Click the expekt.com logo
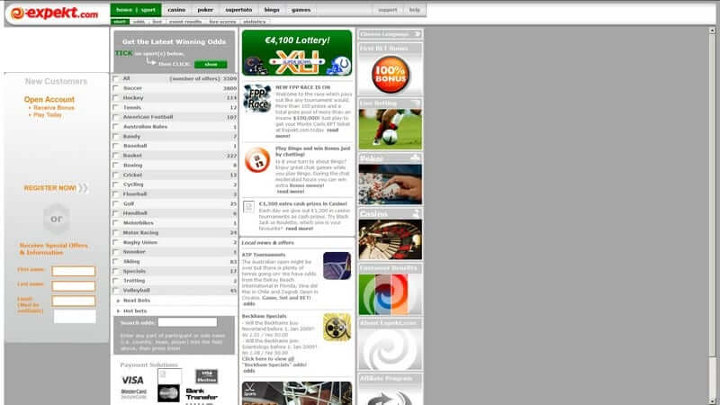The image size is (720, 405). pos(54,13)
